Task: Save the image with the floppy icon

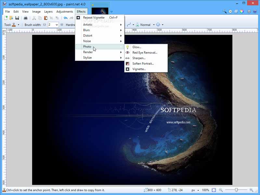Action: (x=17, y=18)
